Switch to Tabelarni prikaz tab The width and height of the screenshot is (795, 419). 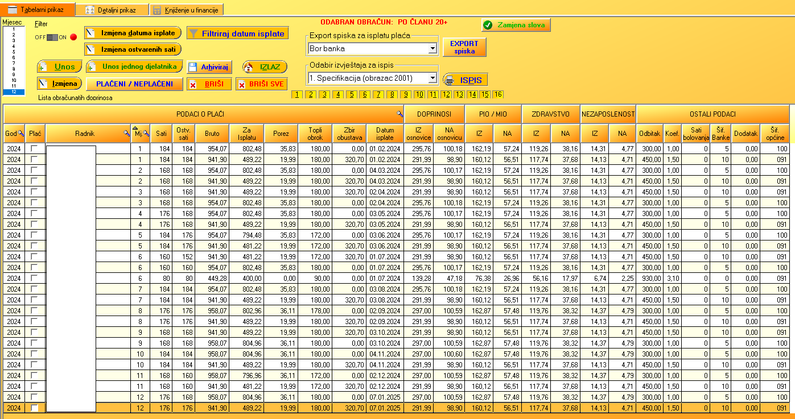[x=38, y=9]
